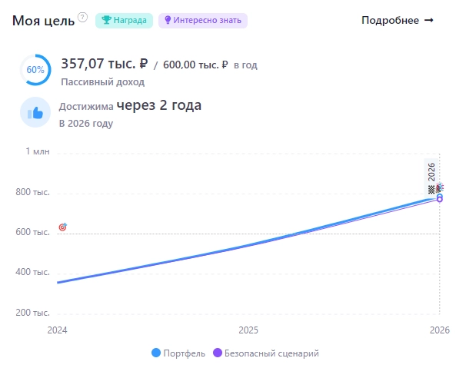Viewport: 466px width, 378px height.
Task: Click the Пассивный доход label
Action: [x=102, y=82]
